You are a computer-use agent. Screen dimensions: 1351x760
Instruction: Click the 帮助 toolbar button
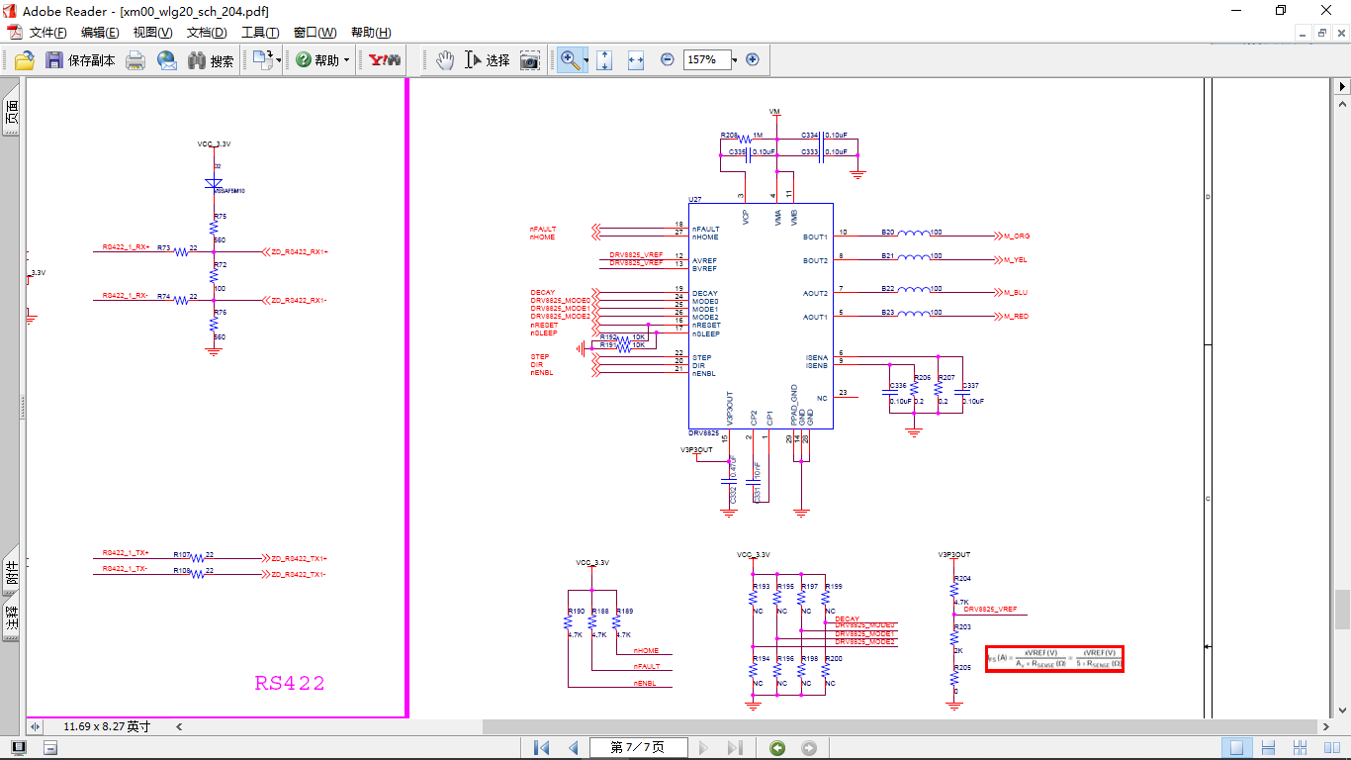pos(316,60)
